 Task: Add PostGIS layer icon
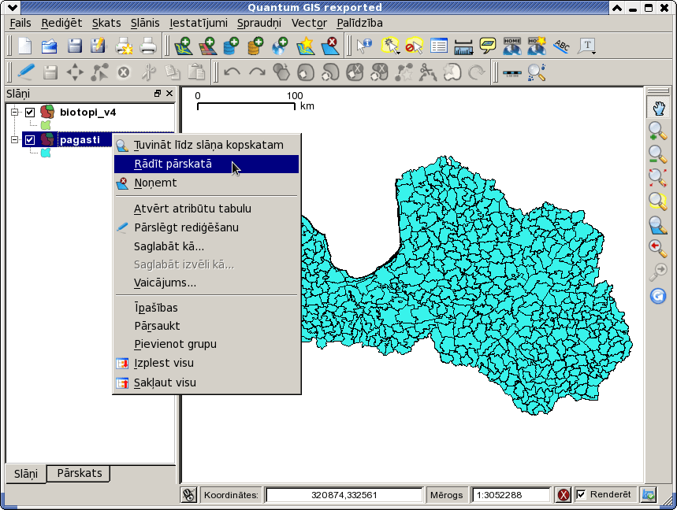(x=231, y=46)
